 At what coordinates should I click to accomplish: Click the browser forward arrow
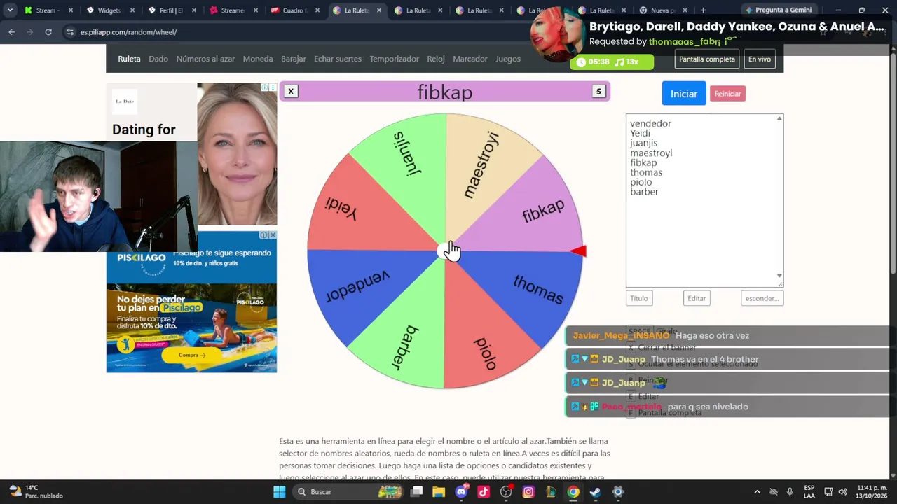[29, 32]
